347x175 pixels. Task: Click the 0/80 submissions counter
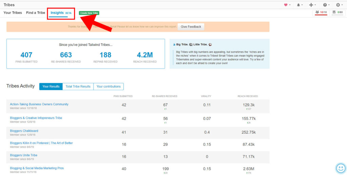pos(338,12)
